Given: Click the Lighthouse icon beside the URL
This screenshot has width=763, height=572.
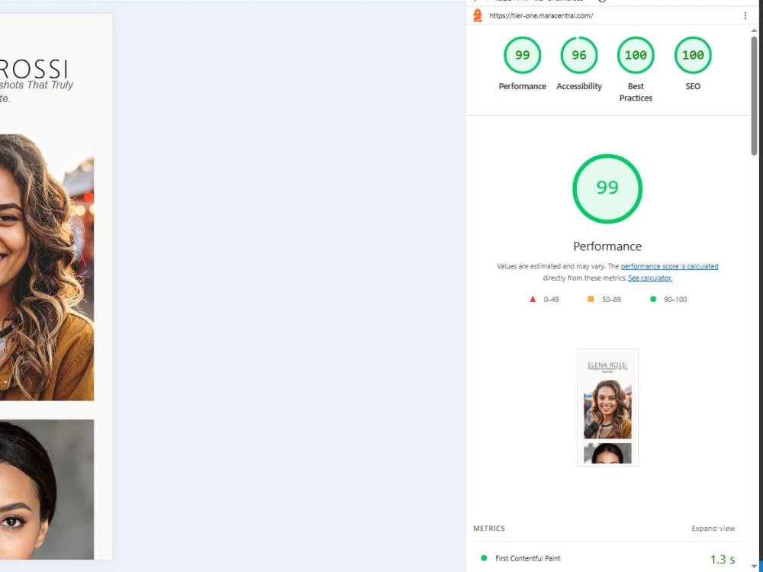Looking at the screenshot, I should (x=478, y=15).
